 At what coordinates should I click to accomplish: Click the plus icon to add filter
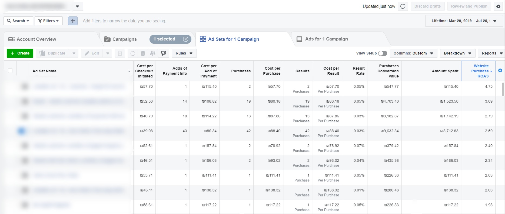73,21
